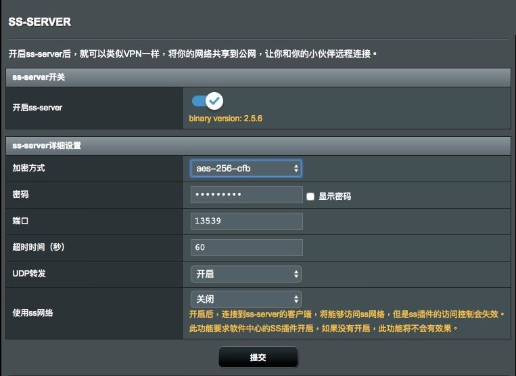Toggle the 开启ss-server switch off

208,101
